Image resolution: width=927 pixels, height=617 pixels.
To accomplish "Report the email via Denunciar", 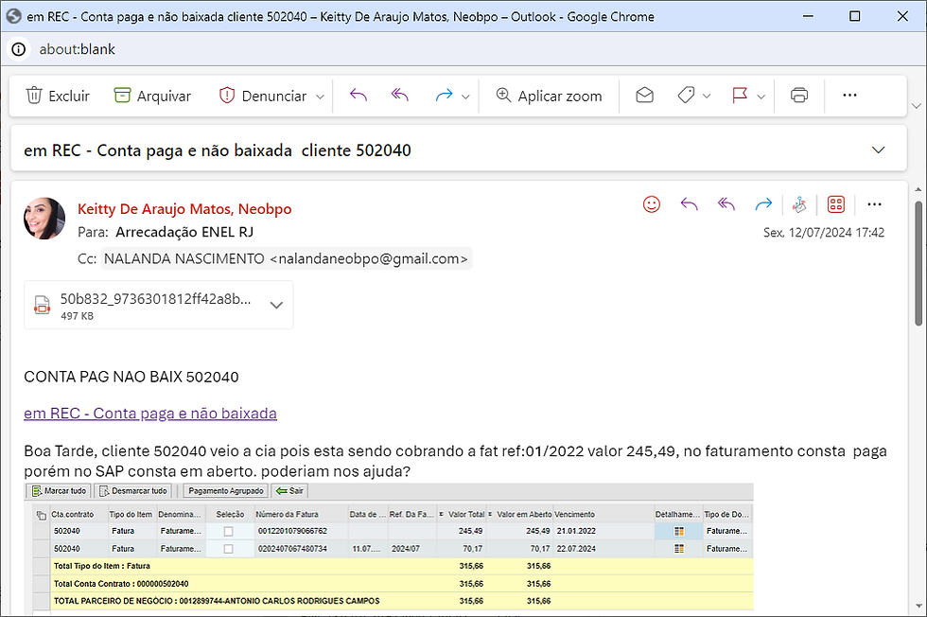I will pos(263,96).
